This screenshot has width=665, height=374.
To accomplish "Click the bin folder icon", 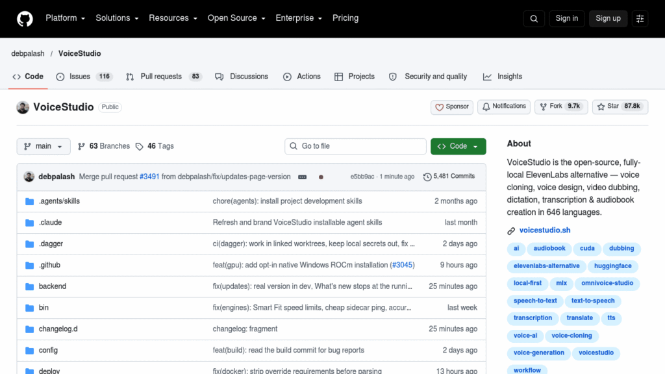I will pos(29,308).
